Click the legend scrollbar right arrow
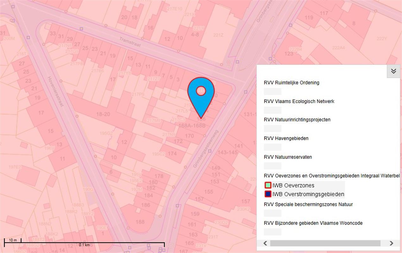This screenshot has height=253, width=402. [x=391, y=243]
